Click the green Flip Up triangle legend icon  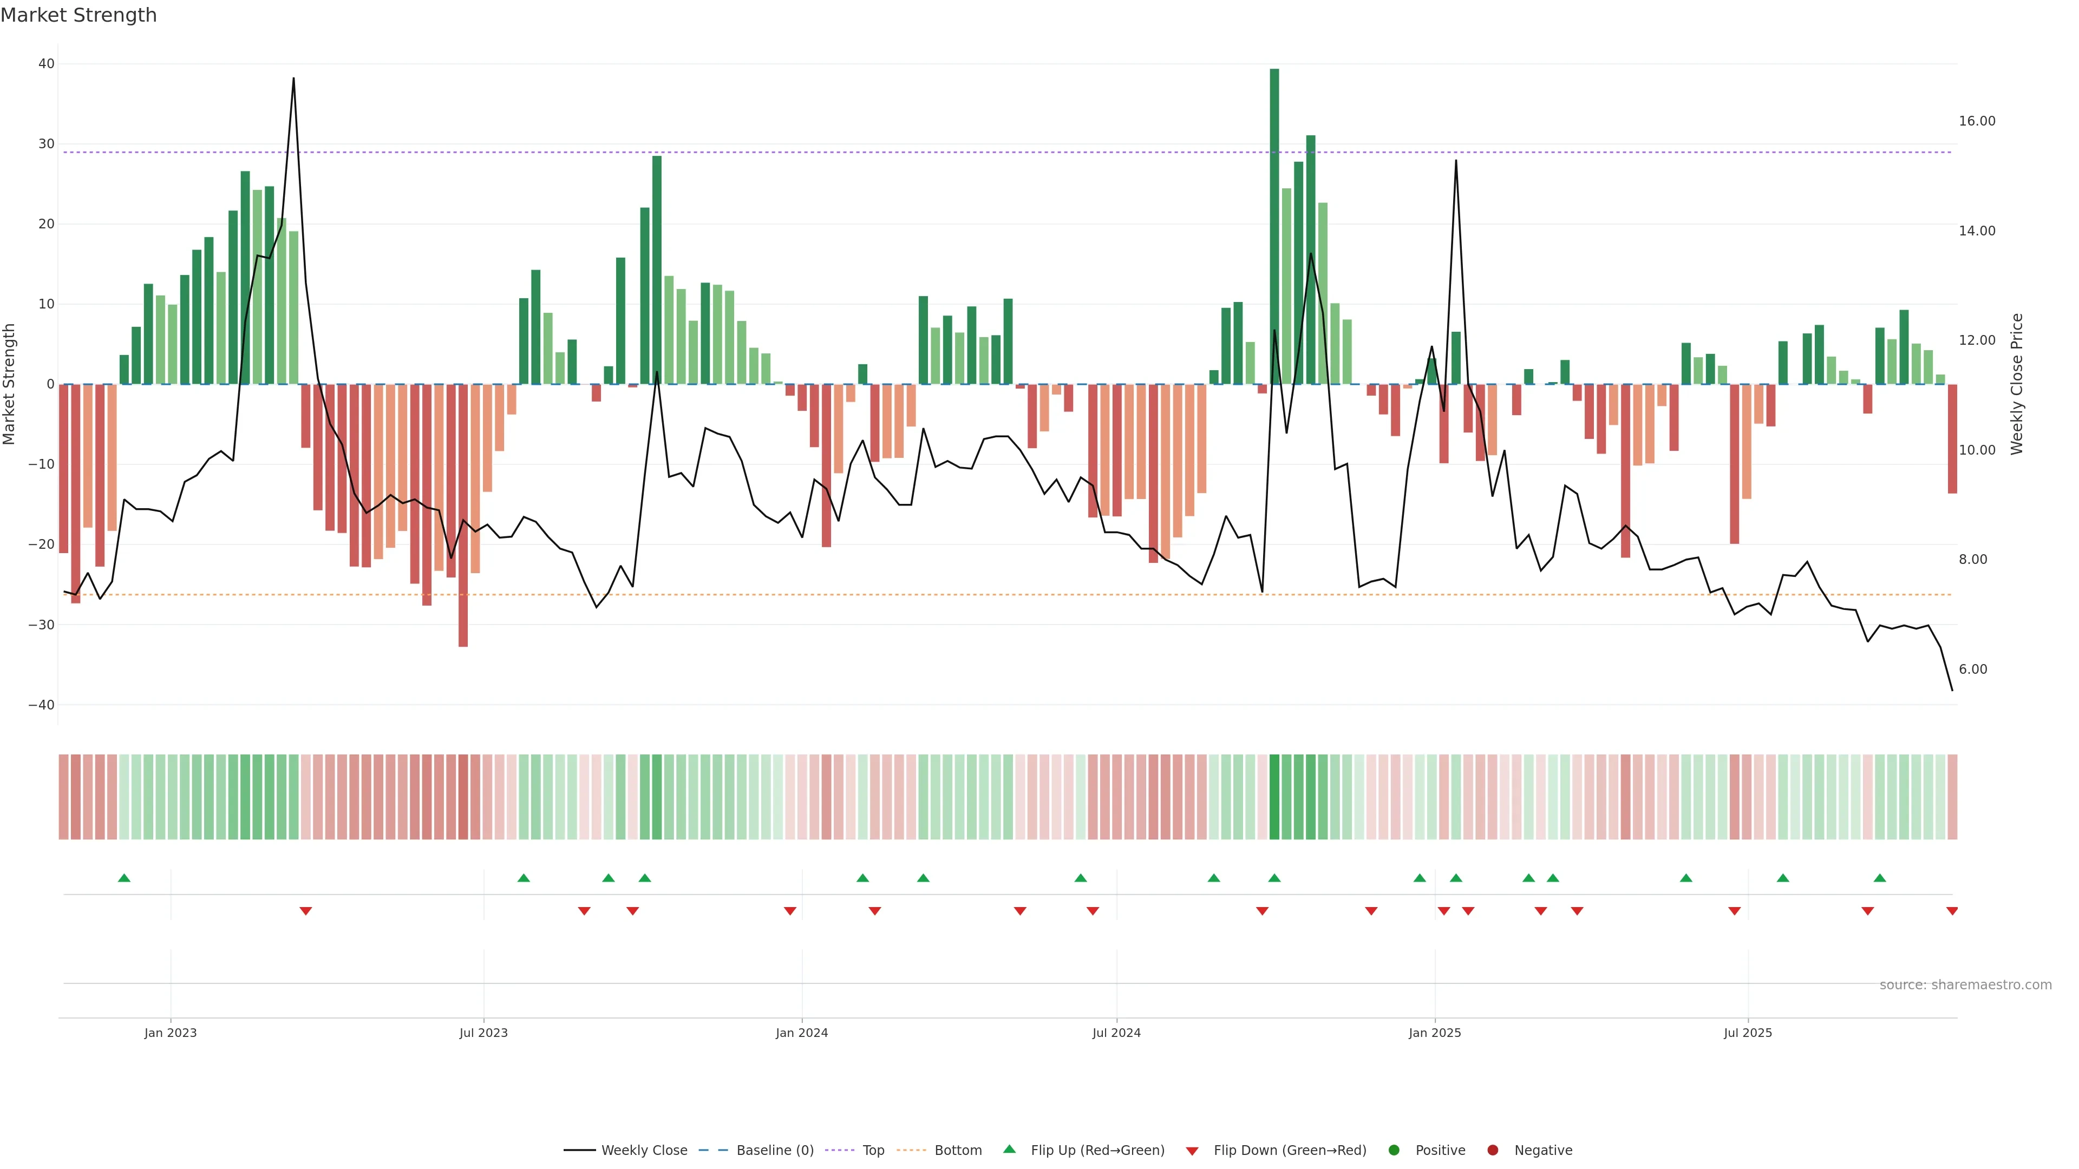1009,1149
